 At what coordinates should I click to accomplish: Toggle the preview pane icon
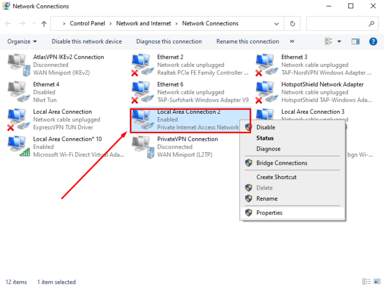click(355, 41)
